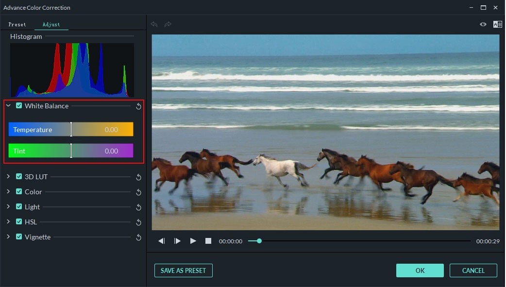Stop the video playback
The height and width of the screenshot is (287, 506).
click(208, 241)
